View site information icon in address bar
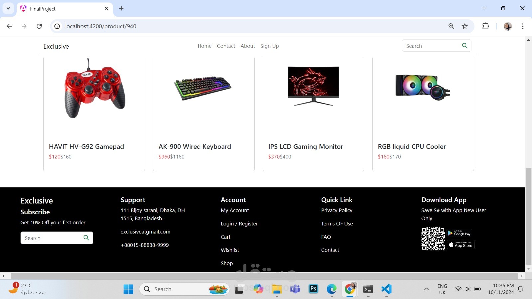 click(x=57, y=26)
